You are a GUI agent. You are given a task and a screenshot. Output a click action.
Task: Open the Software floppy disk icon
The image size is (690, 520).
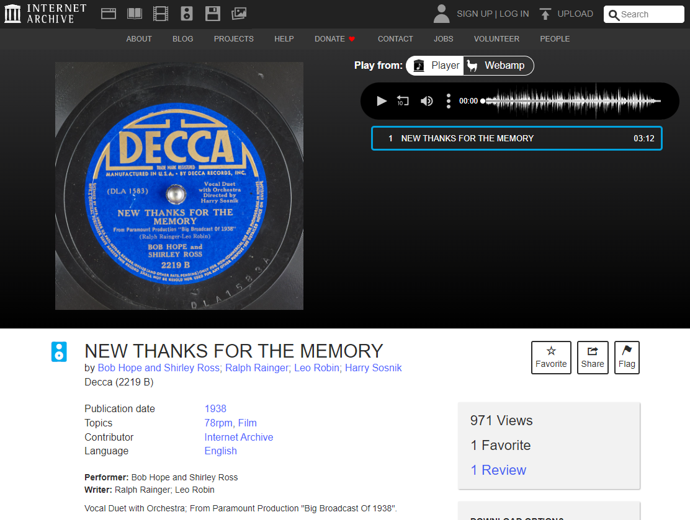point(213,13)
